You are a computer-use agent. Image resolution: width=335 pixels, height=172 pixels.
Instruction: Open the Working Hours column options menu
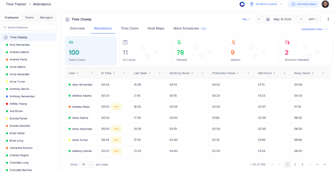[x=203, y=73]
